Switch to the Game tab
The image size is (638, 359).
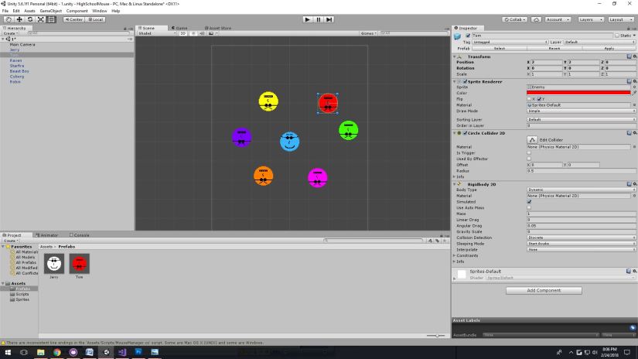point(180,28)
